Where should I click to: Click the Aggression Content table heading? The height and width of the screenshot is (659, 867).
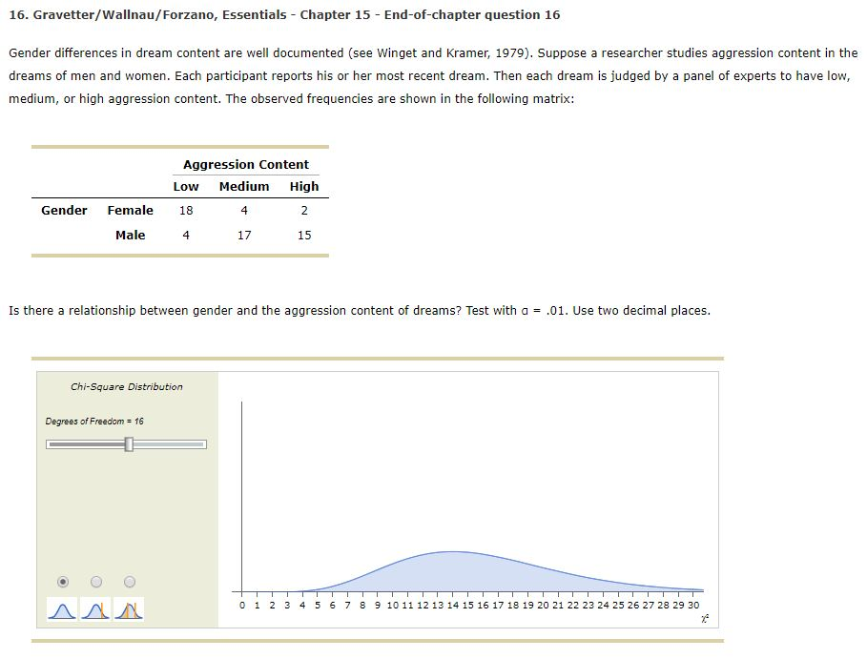(x=246, y=165)
